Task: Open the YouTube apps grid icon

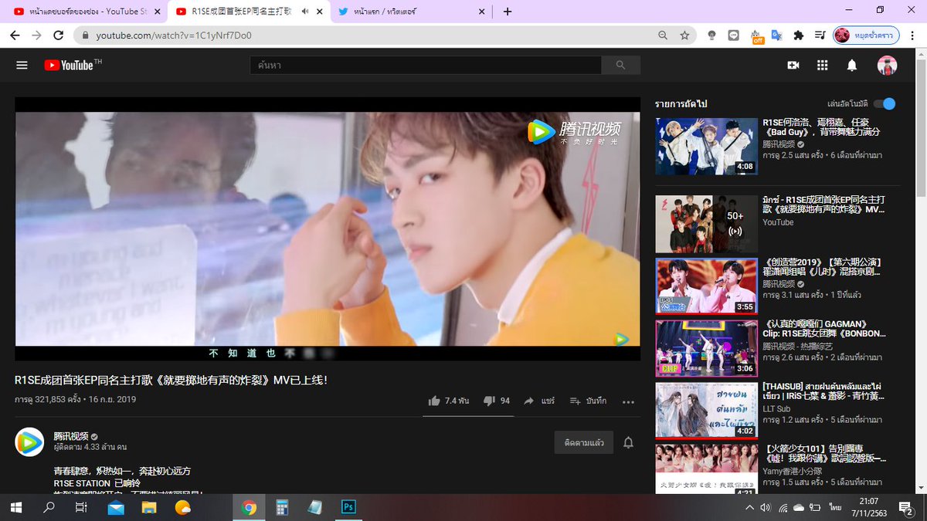Action: click(x=822, y=66)
